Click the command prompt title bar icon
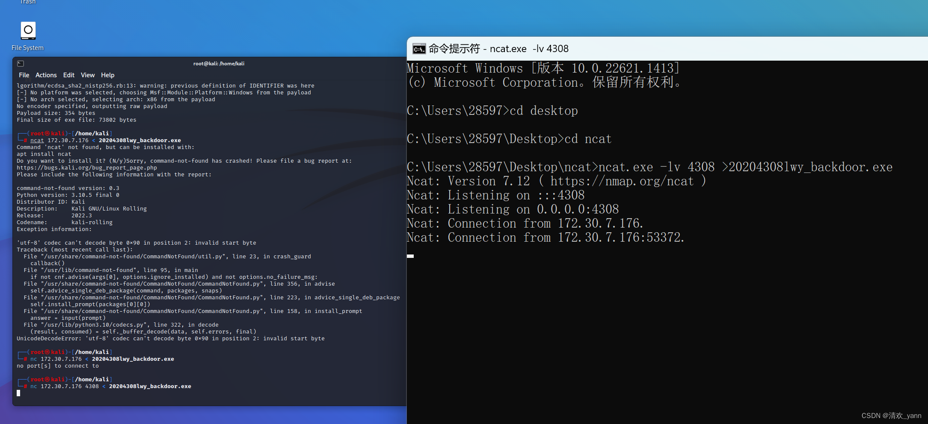The height and width of the screenshot is (424, 928). click(x=419, y=49)
